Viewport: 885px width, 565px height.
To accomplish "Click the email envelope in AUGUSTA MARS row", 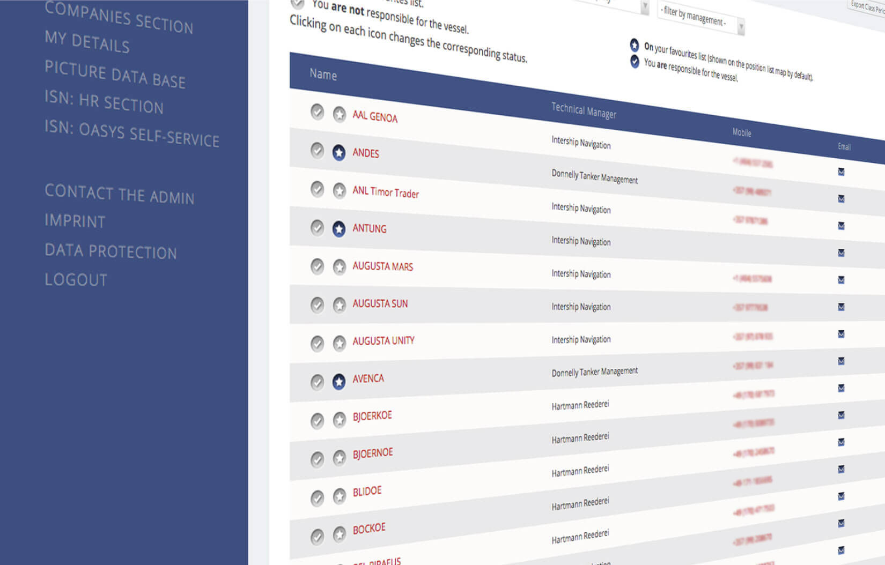I will [x=841, y=280].
